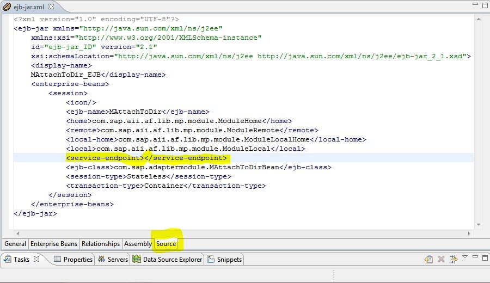Go to the Assembly editor page
This screenshot has height=283, width=490.
tap(138, 244)
